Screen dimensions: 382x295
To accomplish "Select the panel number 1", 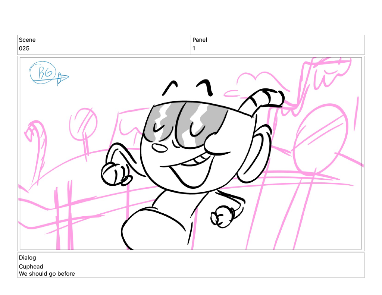I will point(194,48).
